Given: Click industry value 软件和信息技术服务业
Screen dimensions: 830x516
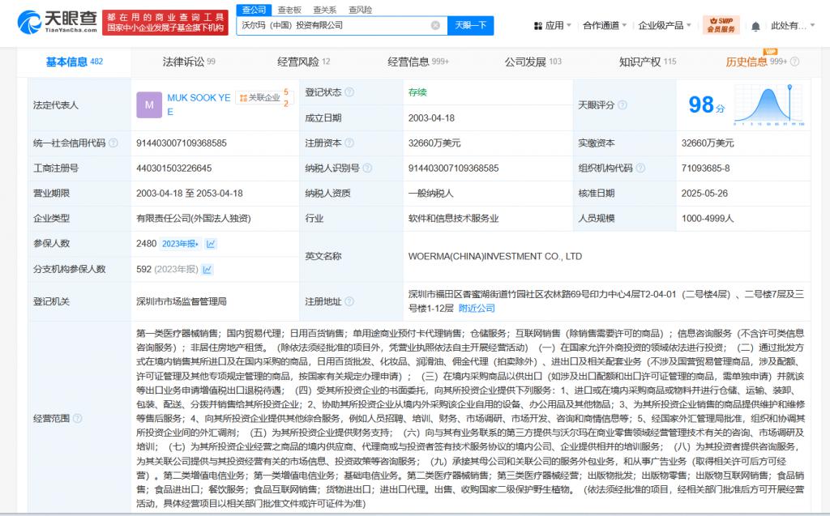Looking at the screenshot, I should click(x=453, y=219).
